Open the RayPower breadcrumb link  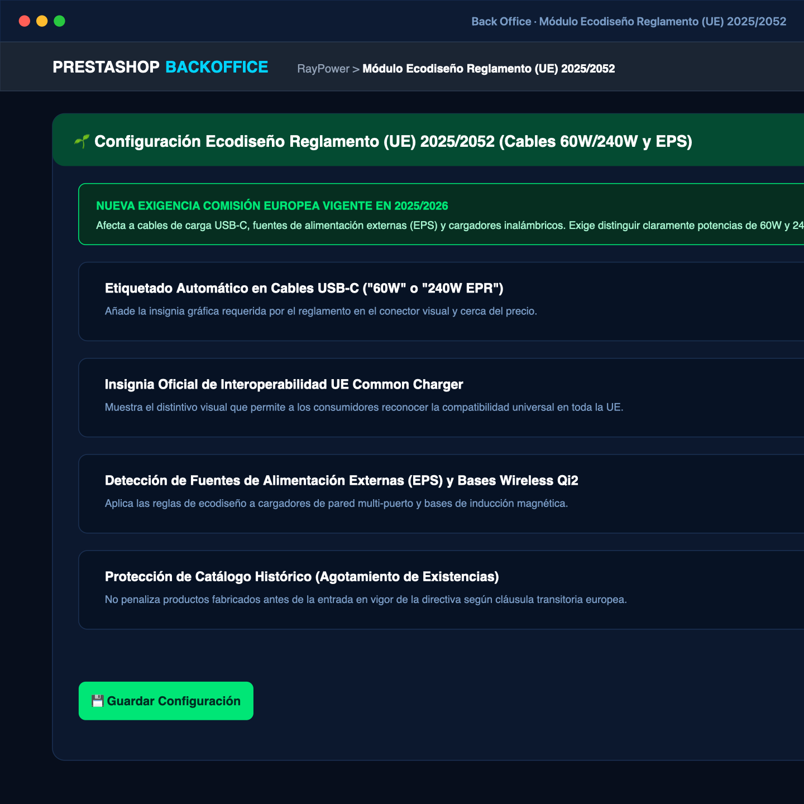(x=323, y=69)
